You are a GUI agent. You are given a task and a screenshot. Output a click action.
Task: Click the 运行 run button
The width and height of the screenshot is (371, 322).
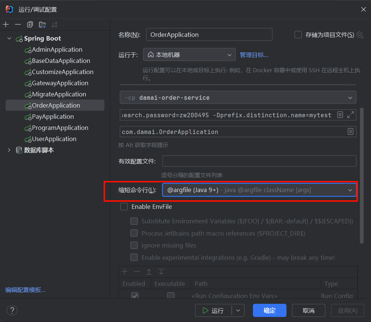tap(213, 310)
